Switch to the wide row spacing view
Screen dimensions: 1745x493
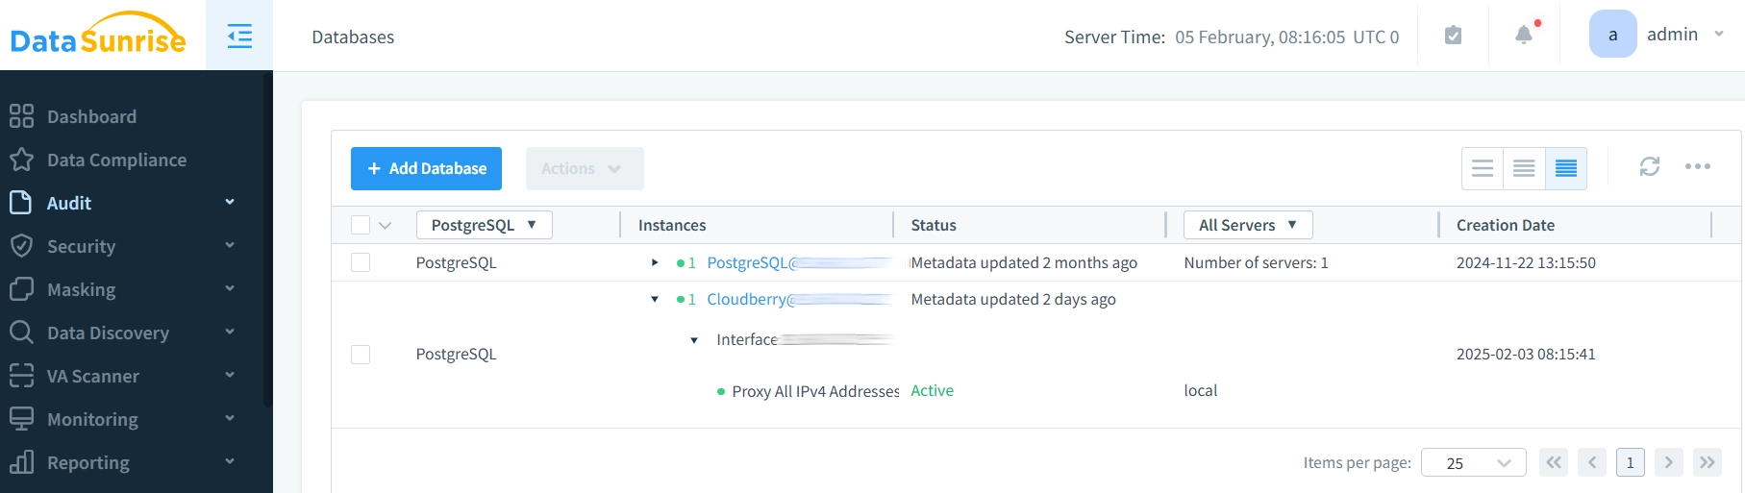click(1483, 169)
